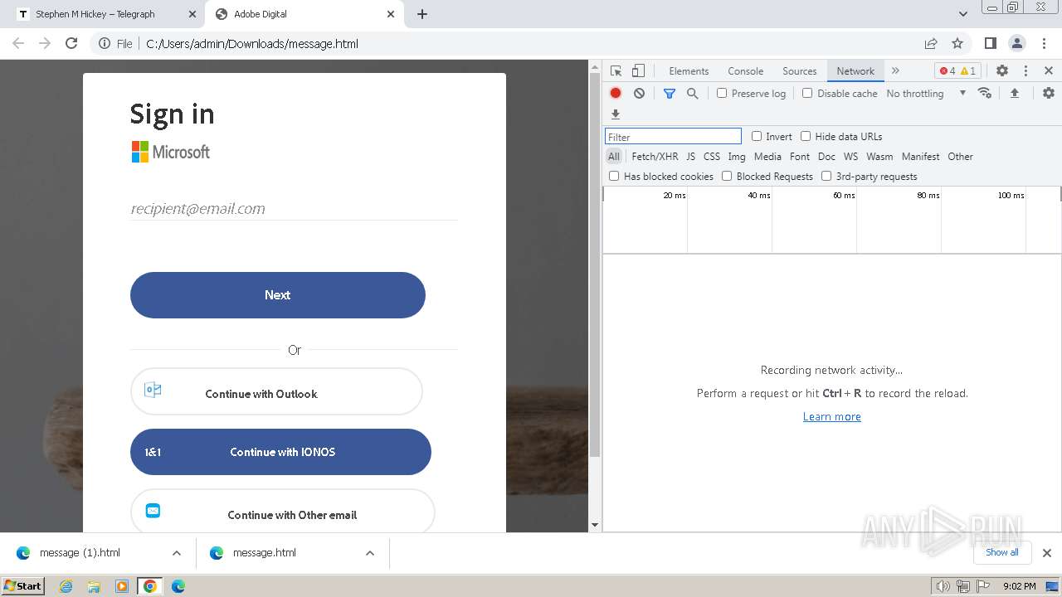
Task: Toggle device toolbar icon in DevTools
Action: [638, 71]
